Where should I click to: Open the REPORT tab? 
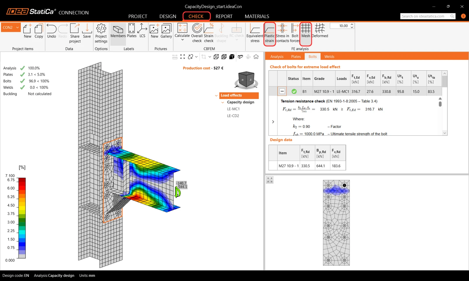tap(224, 16)
